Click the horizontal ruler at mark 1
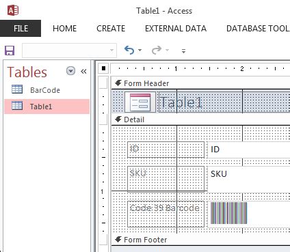The width and height of the screenshot is (290, 252). tap(176, 68)
